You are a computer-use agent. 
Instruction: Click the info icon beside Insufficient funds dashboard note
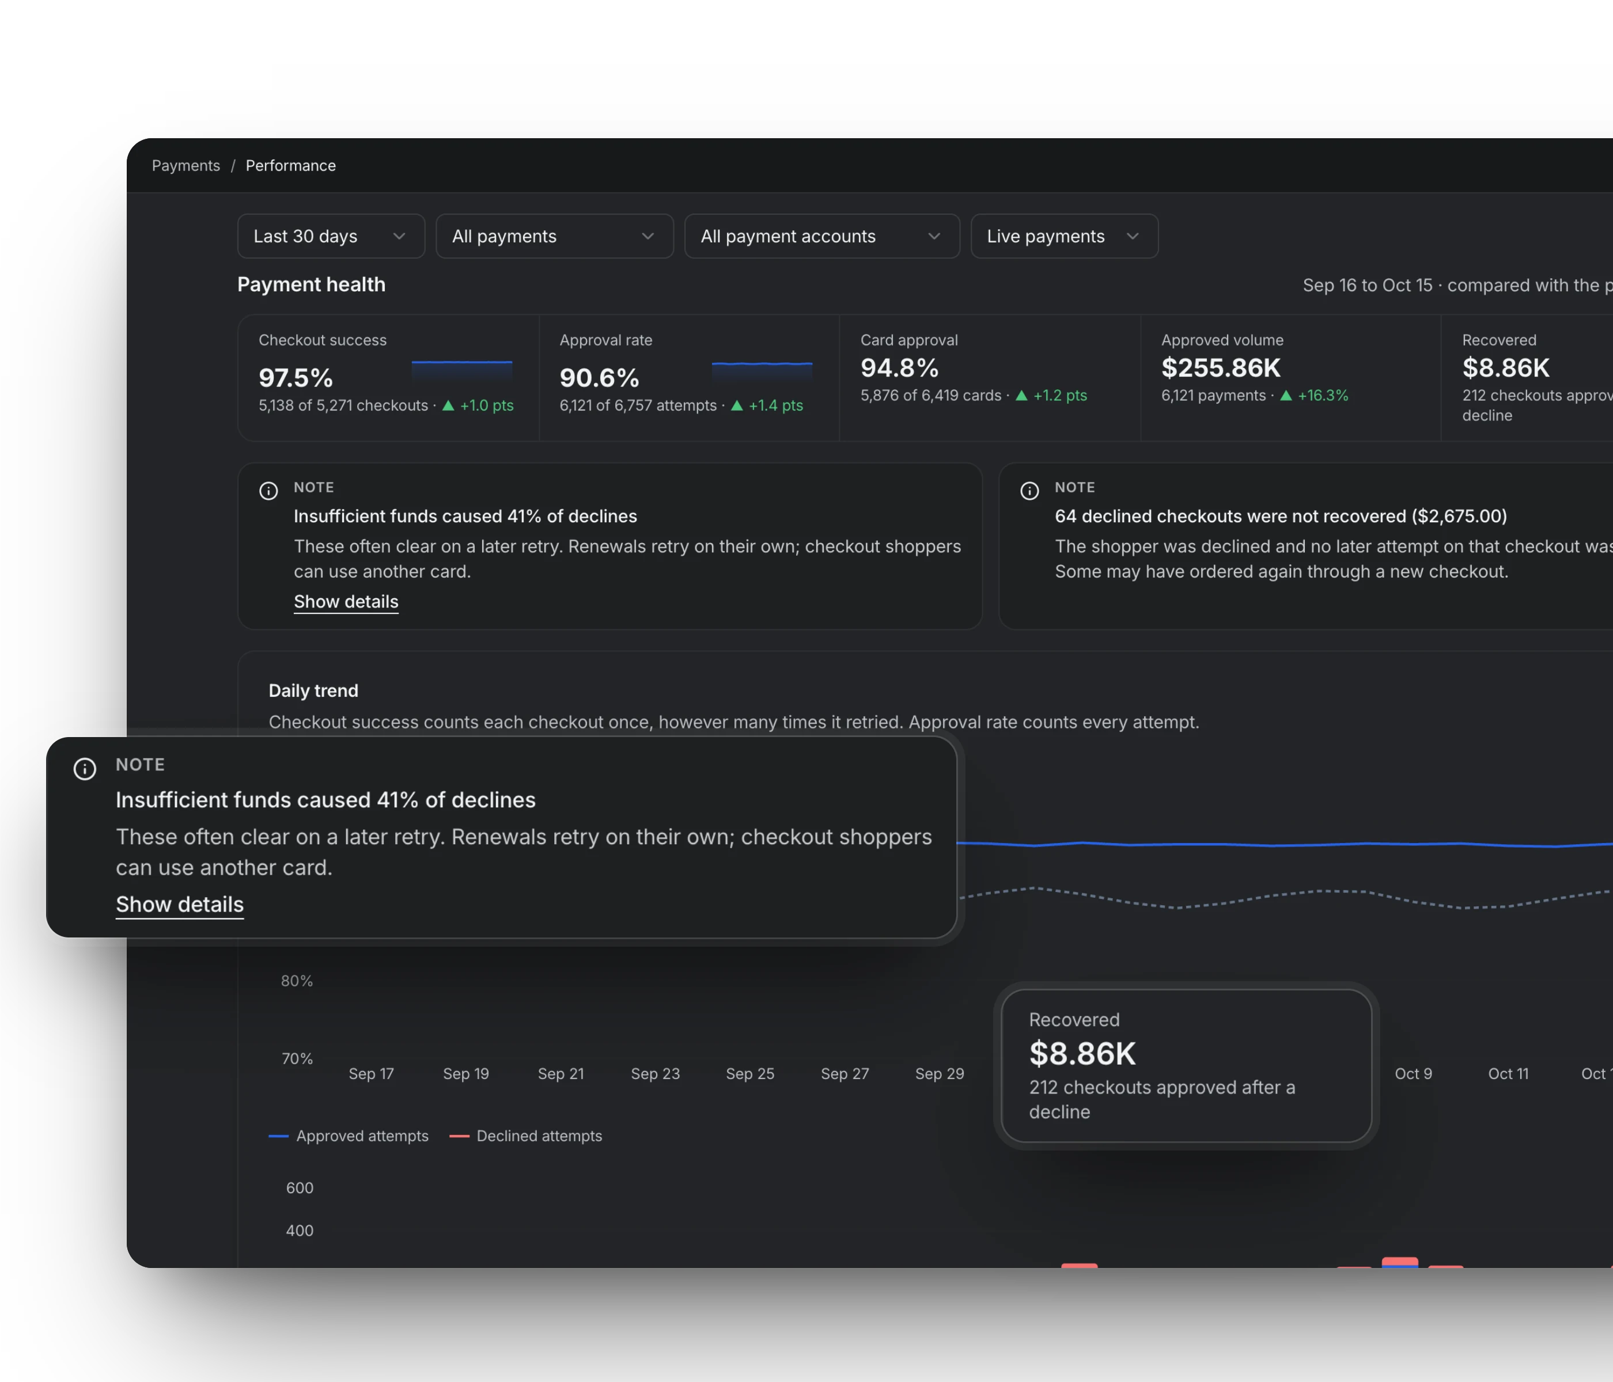[x=268, y=491]
